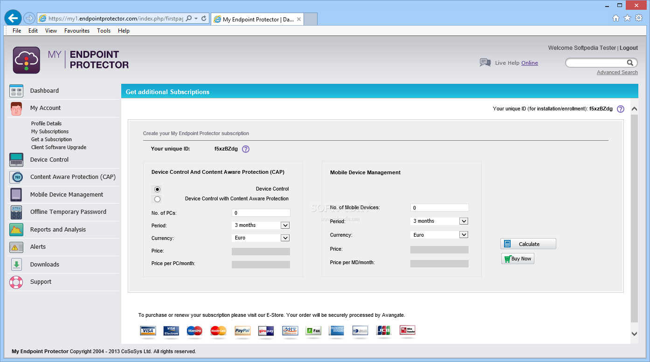Click the header search text box
This screenshot has width=650, height=362.
[x=595, y=62]
